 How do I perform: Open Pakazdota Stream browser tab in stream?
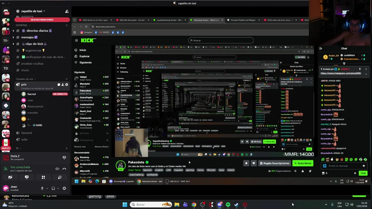[x=206, y=20]
